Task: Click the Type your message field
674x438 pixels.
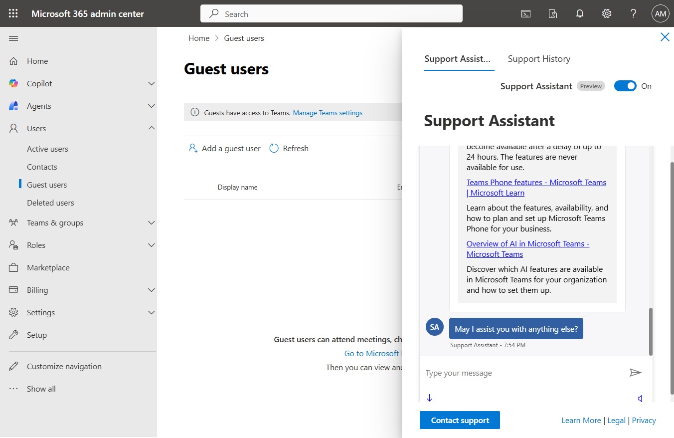Action: [x=523, y=373]
